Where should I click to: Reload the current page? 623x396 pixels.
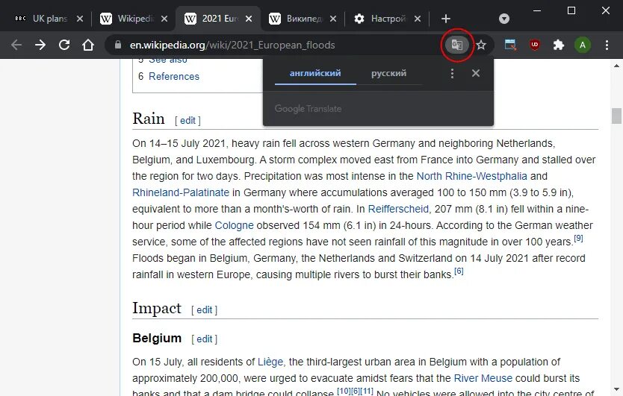[64, 45]
